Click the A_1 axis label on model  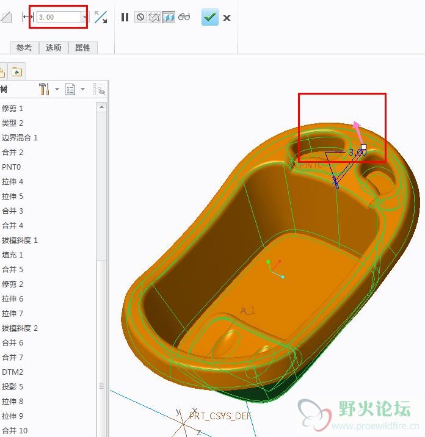coord(248,311)
